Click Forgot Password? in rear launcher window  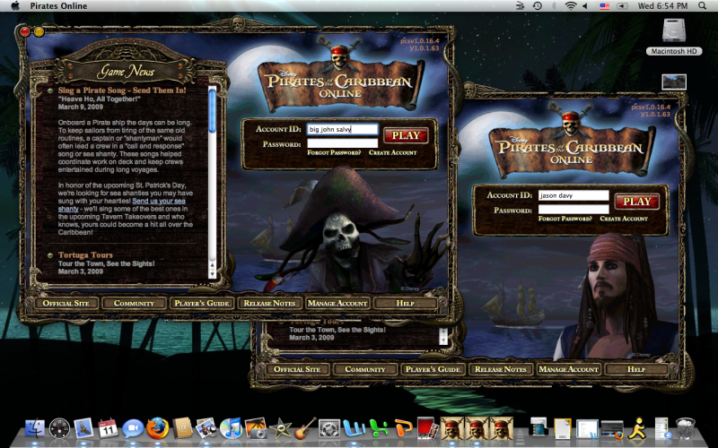tap(565, 219)
